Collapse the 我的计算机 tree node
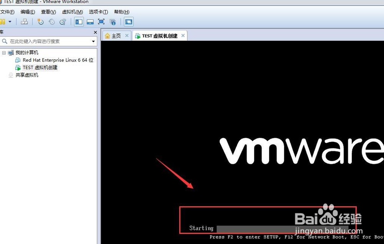The height and width of the screenshot is (244, 384). (4, 53)
